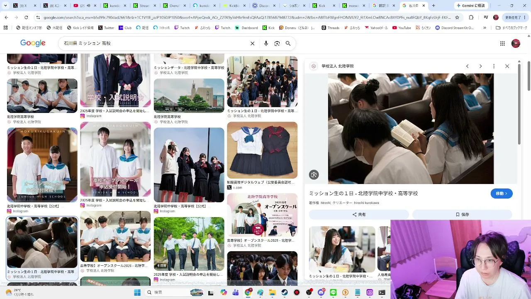Focus the Google search input 石川県 ミッション 高校
This screenshot has width=531, height=299.
coord(153,43)
